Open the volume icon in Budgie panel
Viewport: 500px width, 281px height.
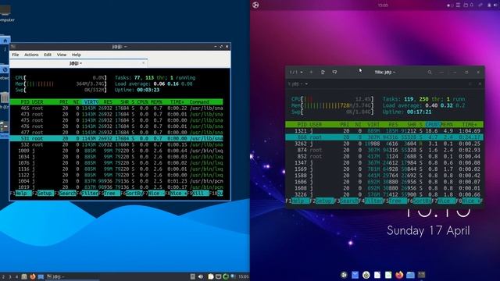495,5
